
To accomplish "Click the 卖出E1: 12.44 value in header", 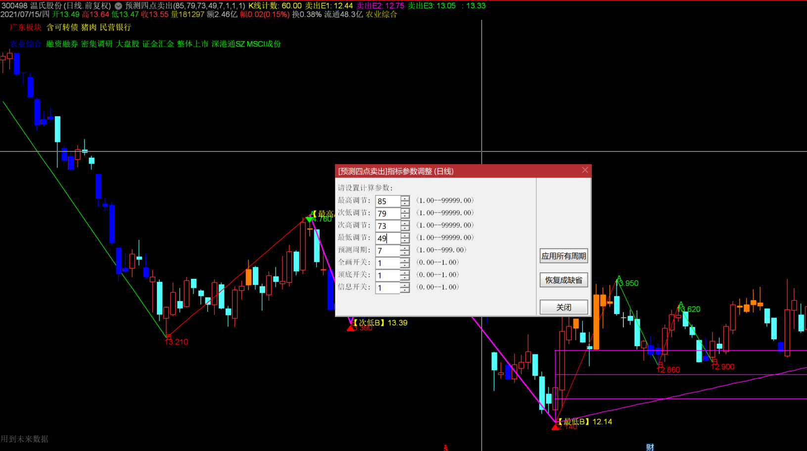I will point(329,6).
